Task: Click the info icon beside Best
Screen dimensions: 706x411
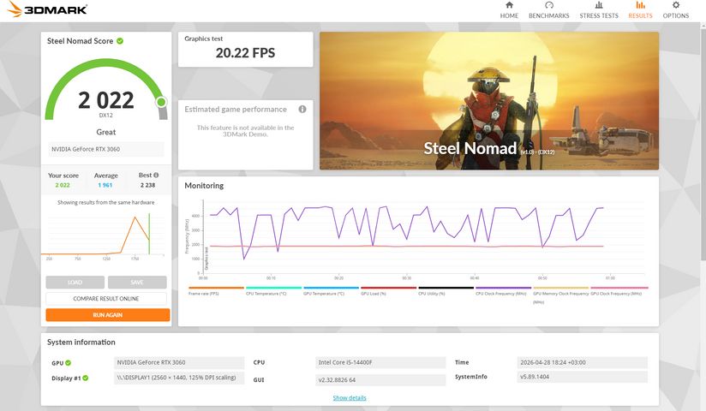Action: click(156, 176)
